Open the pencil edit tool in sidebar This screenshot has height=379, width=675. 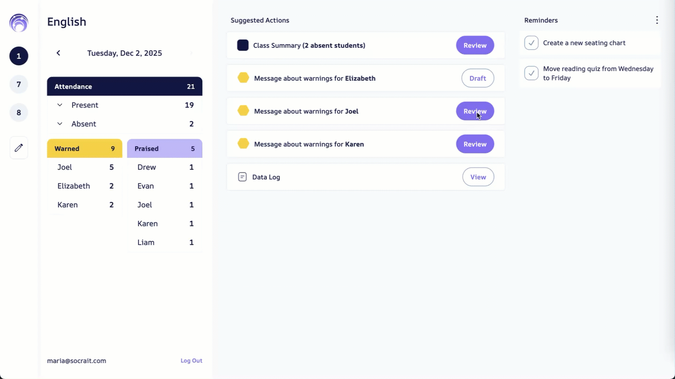coord(18,148)
